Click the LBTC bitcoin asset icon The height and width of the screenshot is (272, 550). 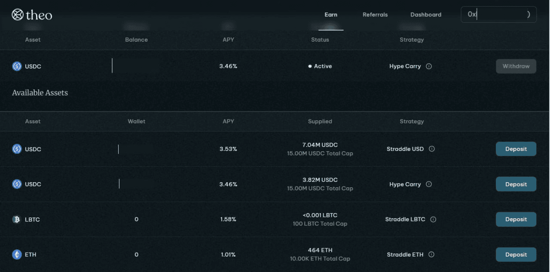tap(17, 220)
